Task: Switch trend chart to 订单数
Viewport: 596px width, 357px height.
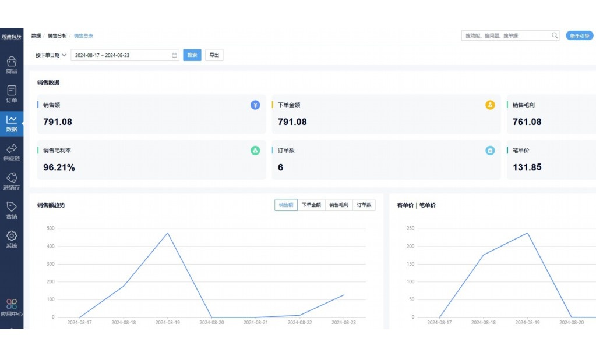Action: (364, 205)
